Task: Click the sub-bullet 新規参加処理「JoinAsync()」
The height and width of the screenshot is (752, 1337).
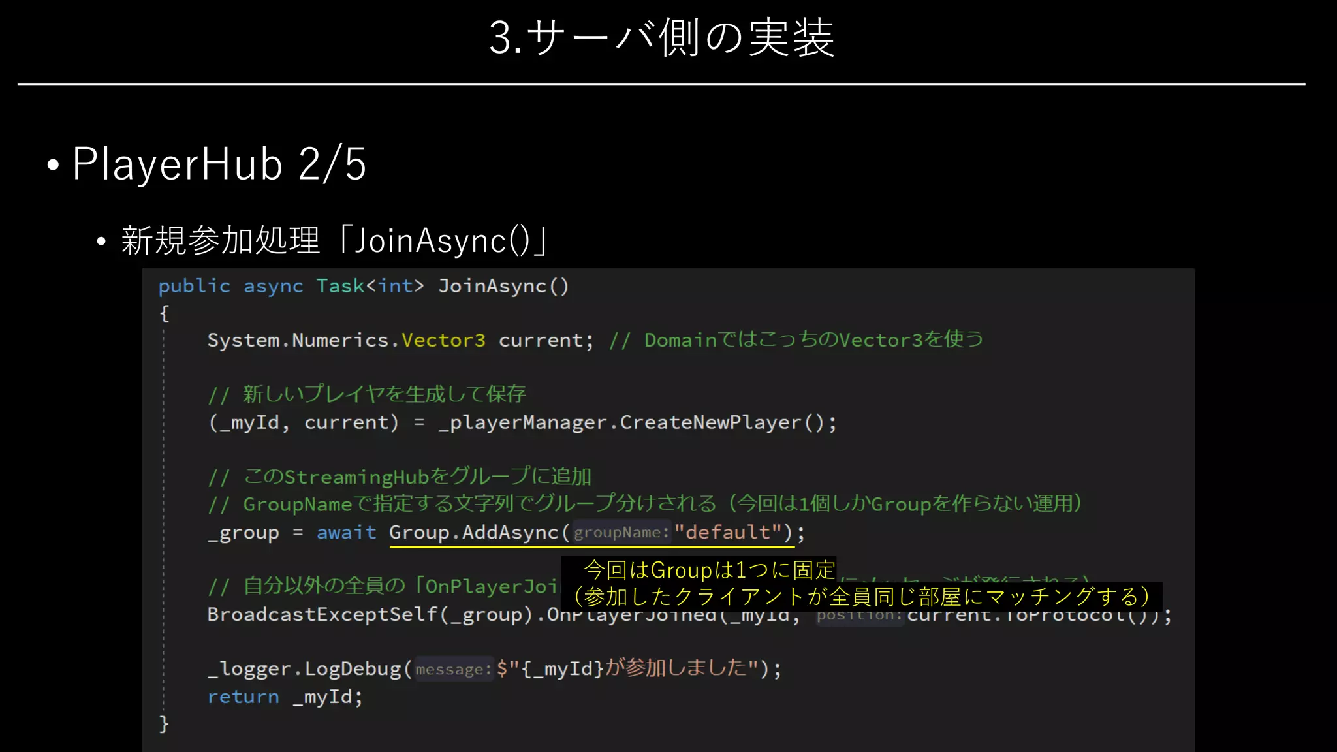Action: pos(335,241)
